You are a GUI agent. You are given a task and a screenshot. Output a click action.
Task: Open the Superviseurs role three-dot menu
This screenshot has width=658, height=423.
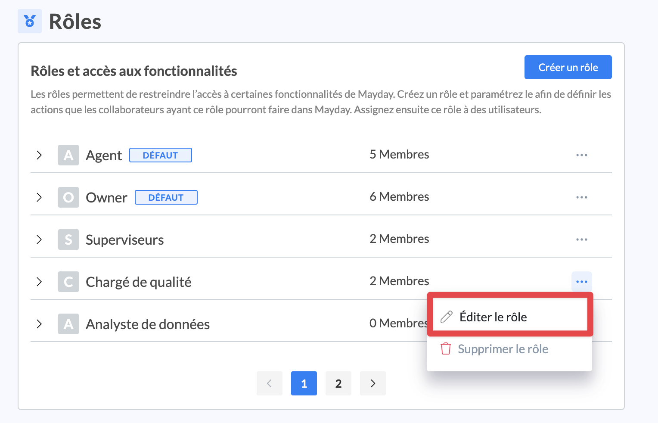point(581,239)
